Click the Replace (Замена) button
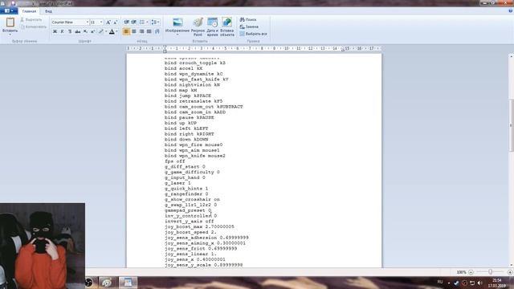Viewport: 514px width, 289px height. coord(249,26)
